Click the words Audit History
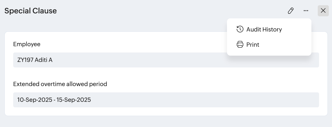 (264, 29)
